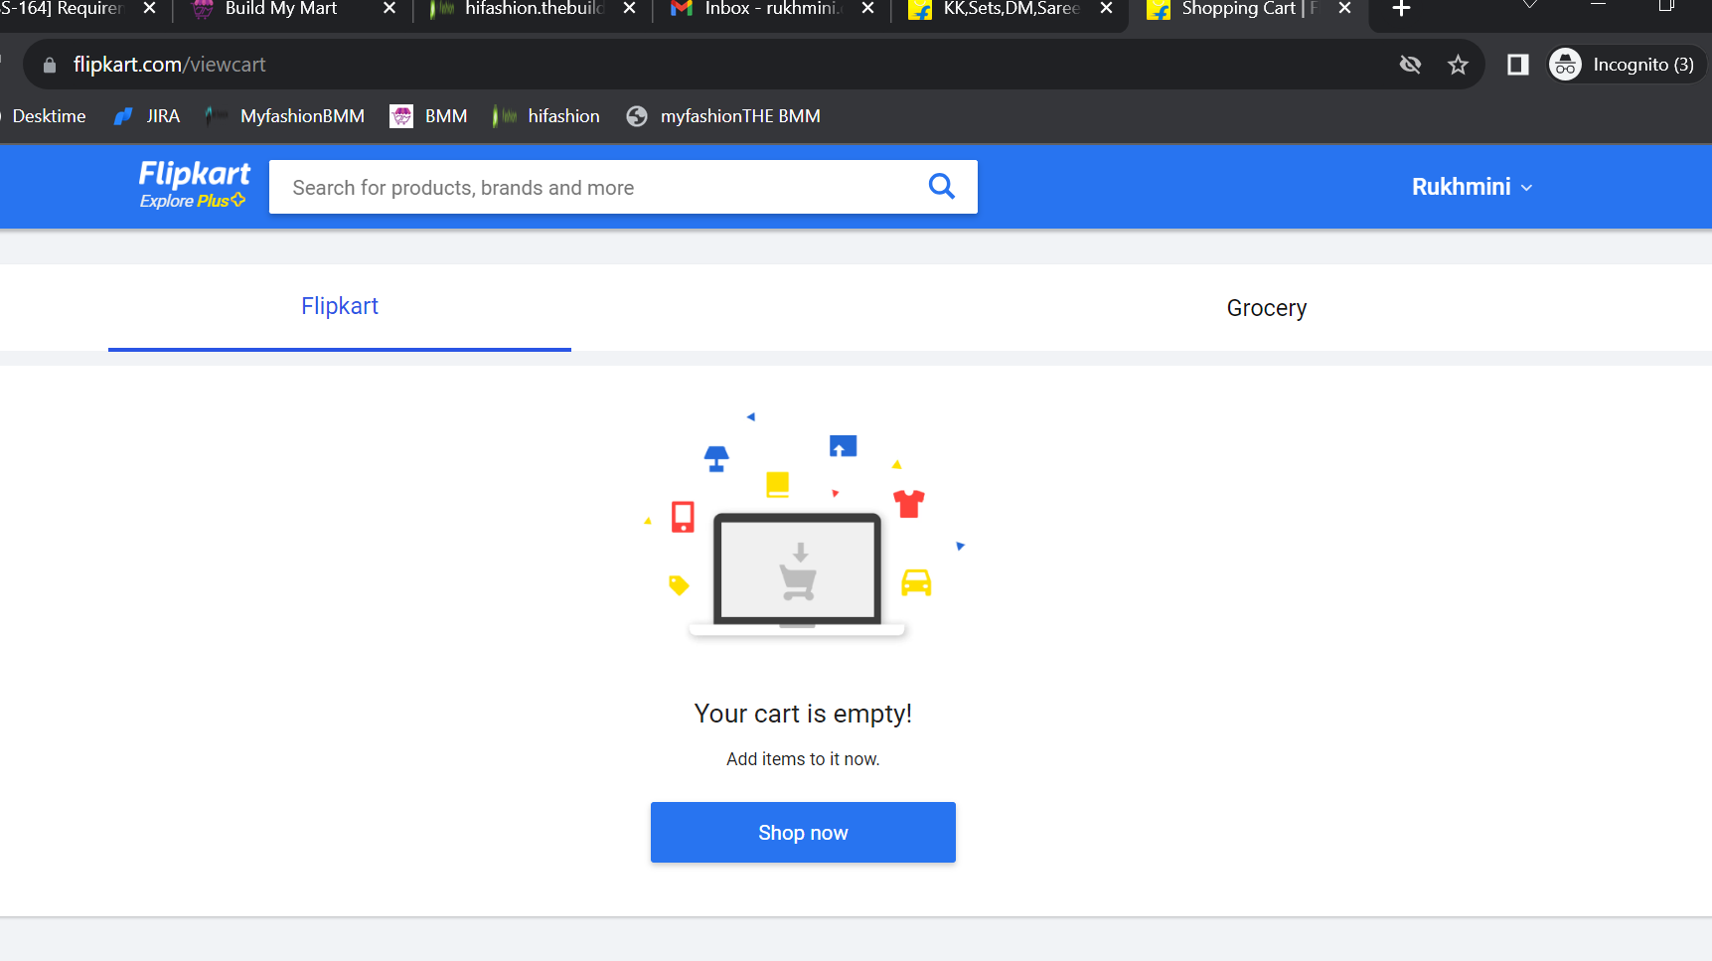Minimize the browser window
The height and width of the screenshot is (961, 1712).
click(x=1598, y=5)
